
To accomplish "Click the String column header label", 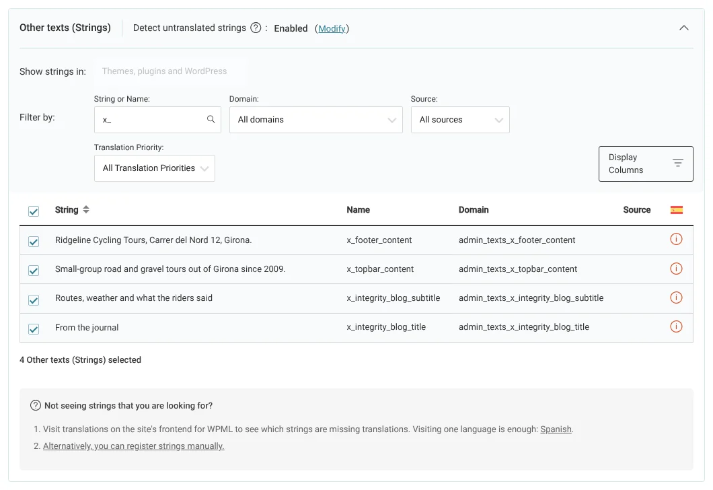I will [67, 210].
